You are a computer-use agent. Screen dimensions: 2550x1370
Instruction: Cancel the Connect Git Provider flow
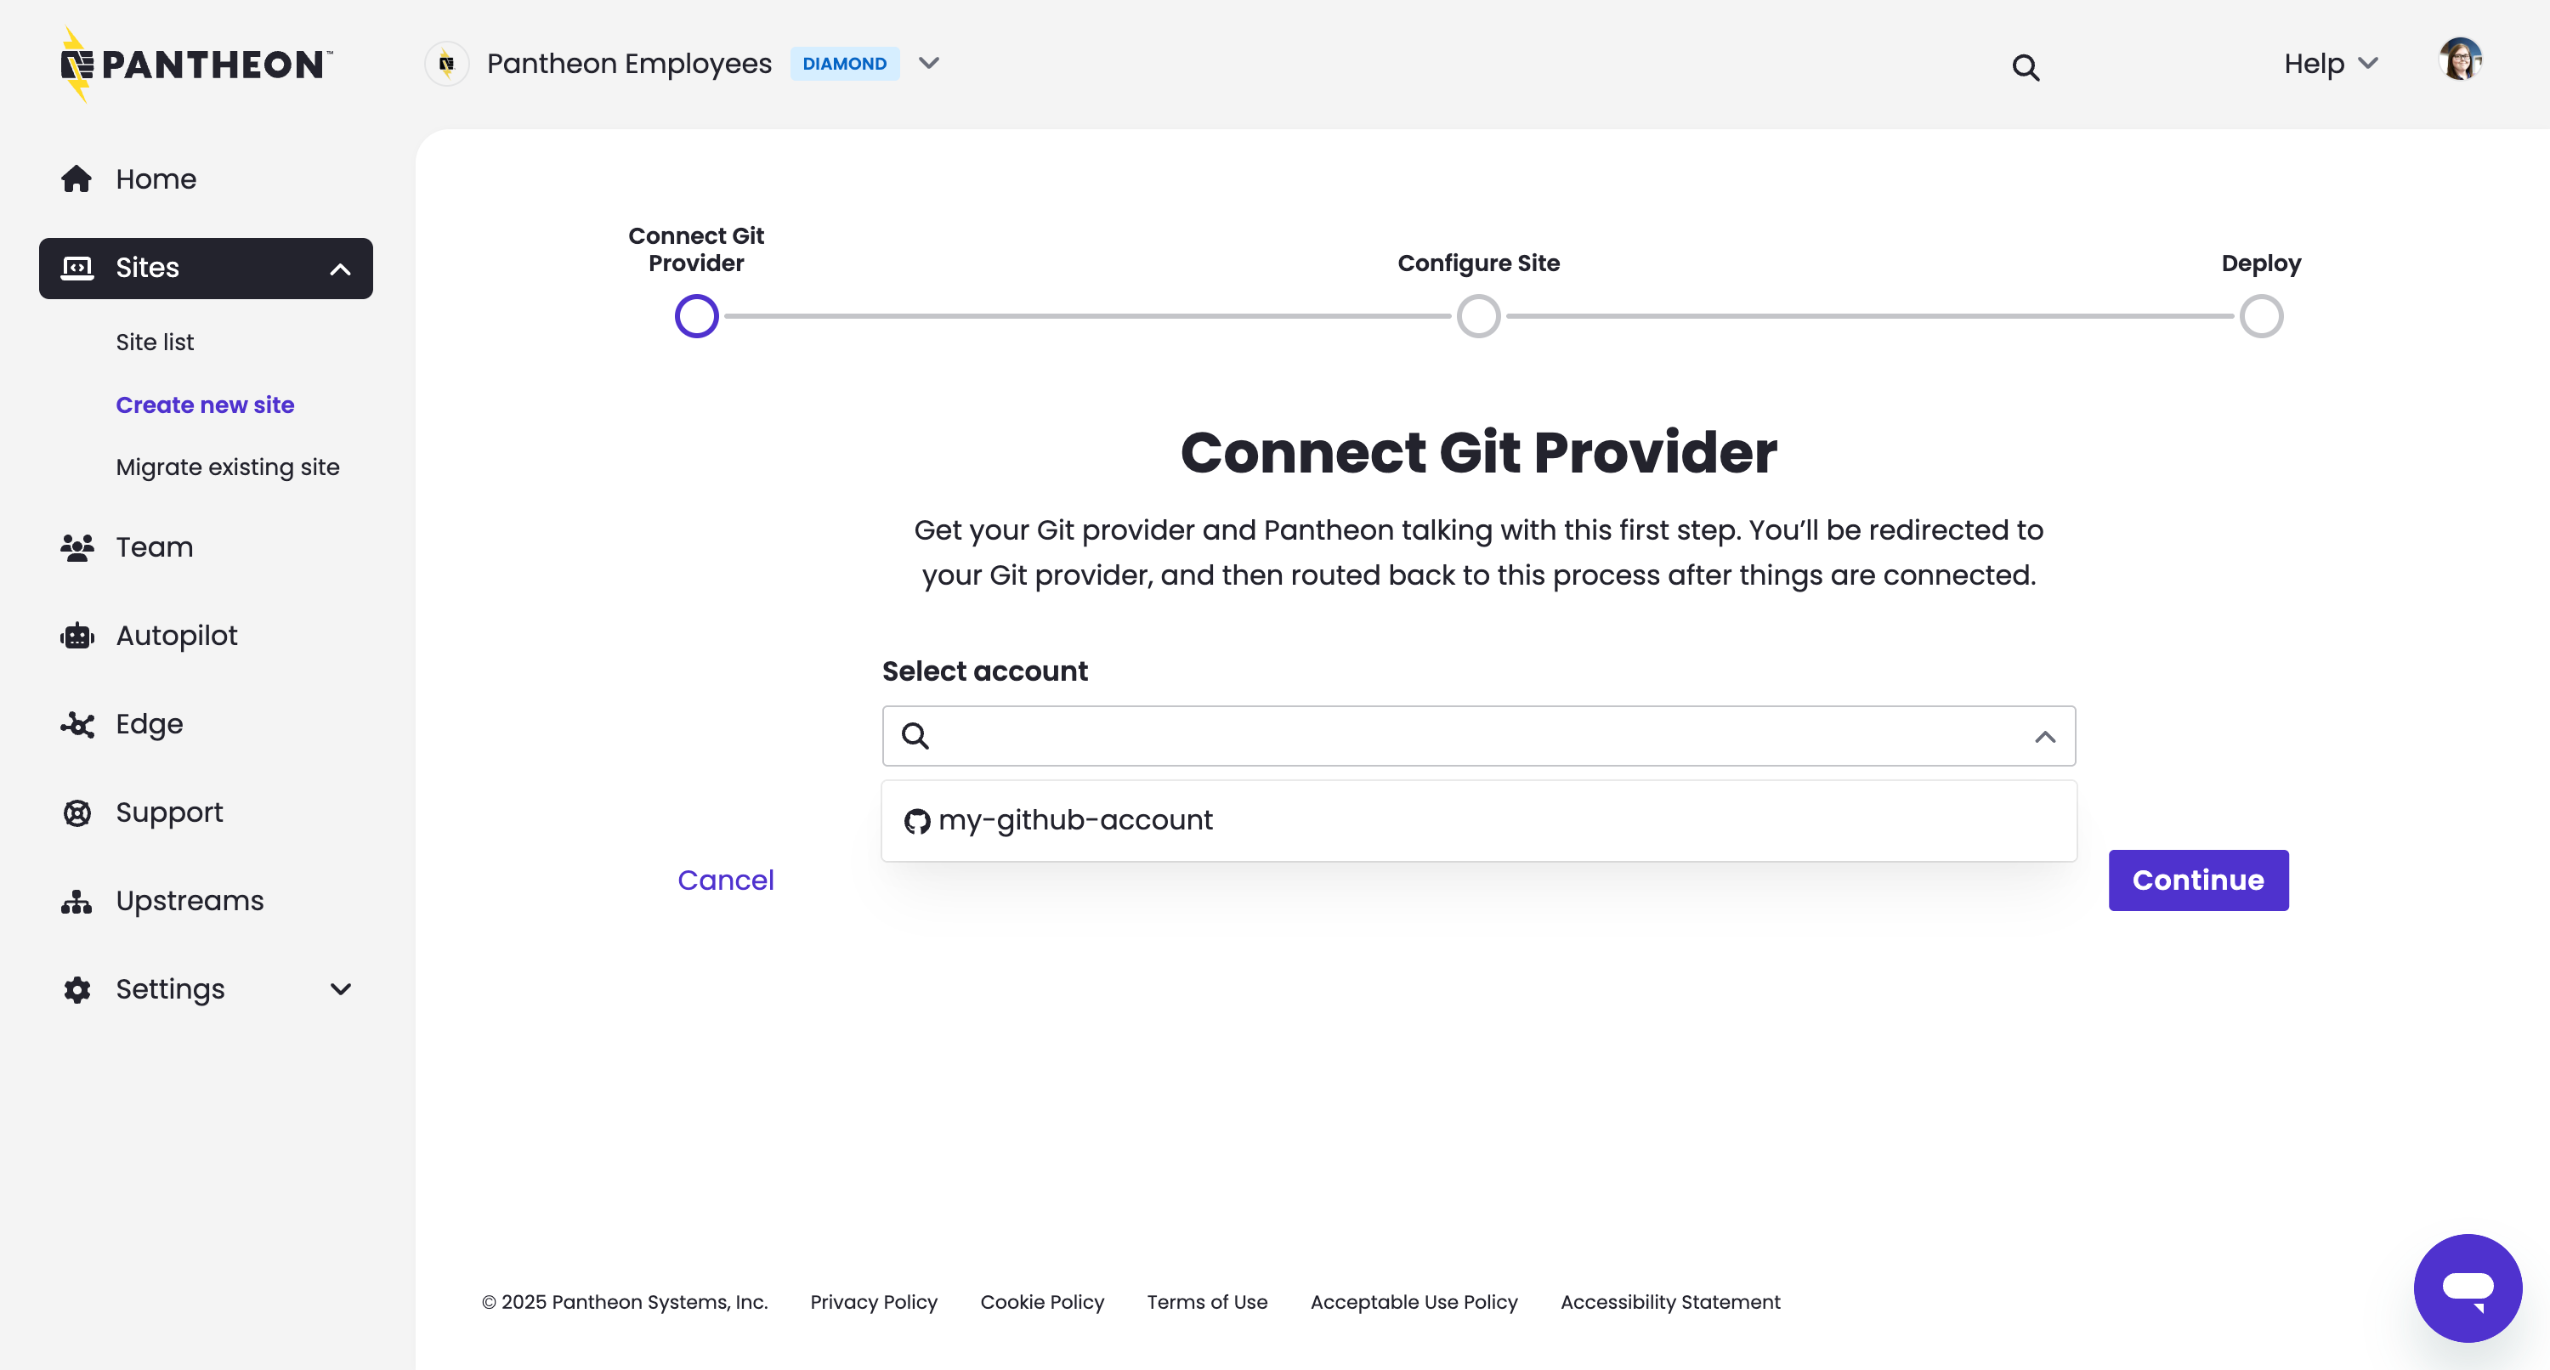(x=726, y=879)
